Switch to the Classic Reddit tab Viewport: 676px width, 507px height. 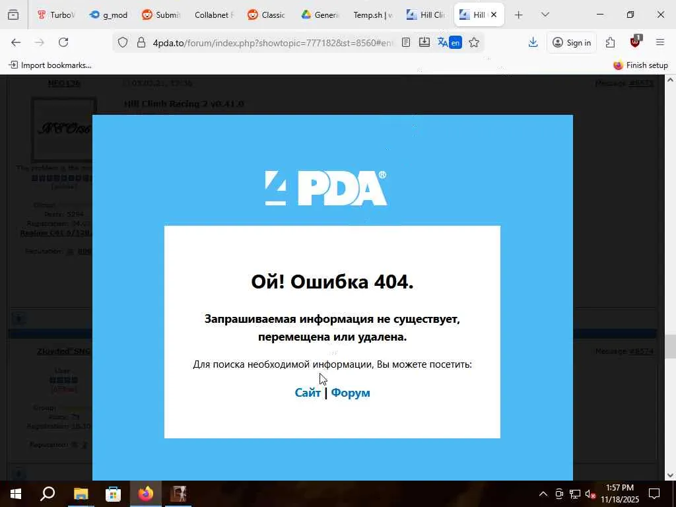[266, 15]
